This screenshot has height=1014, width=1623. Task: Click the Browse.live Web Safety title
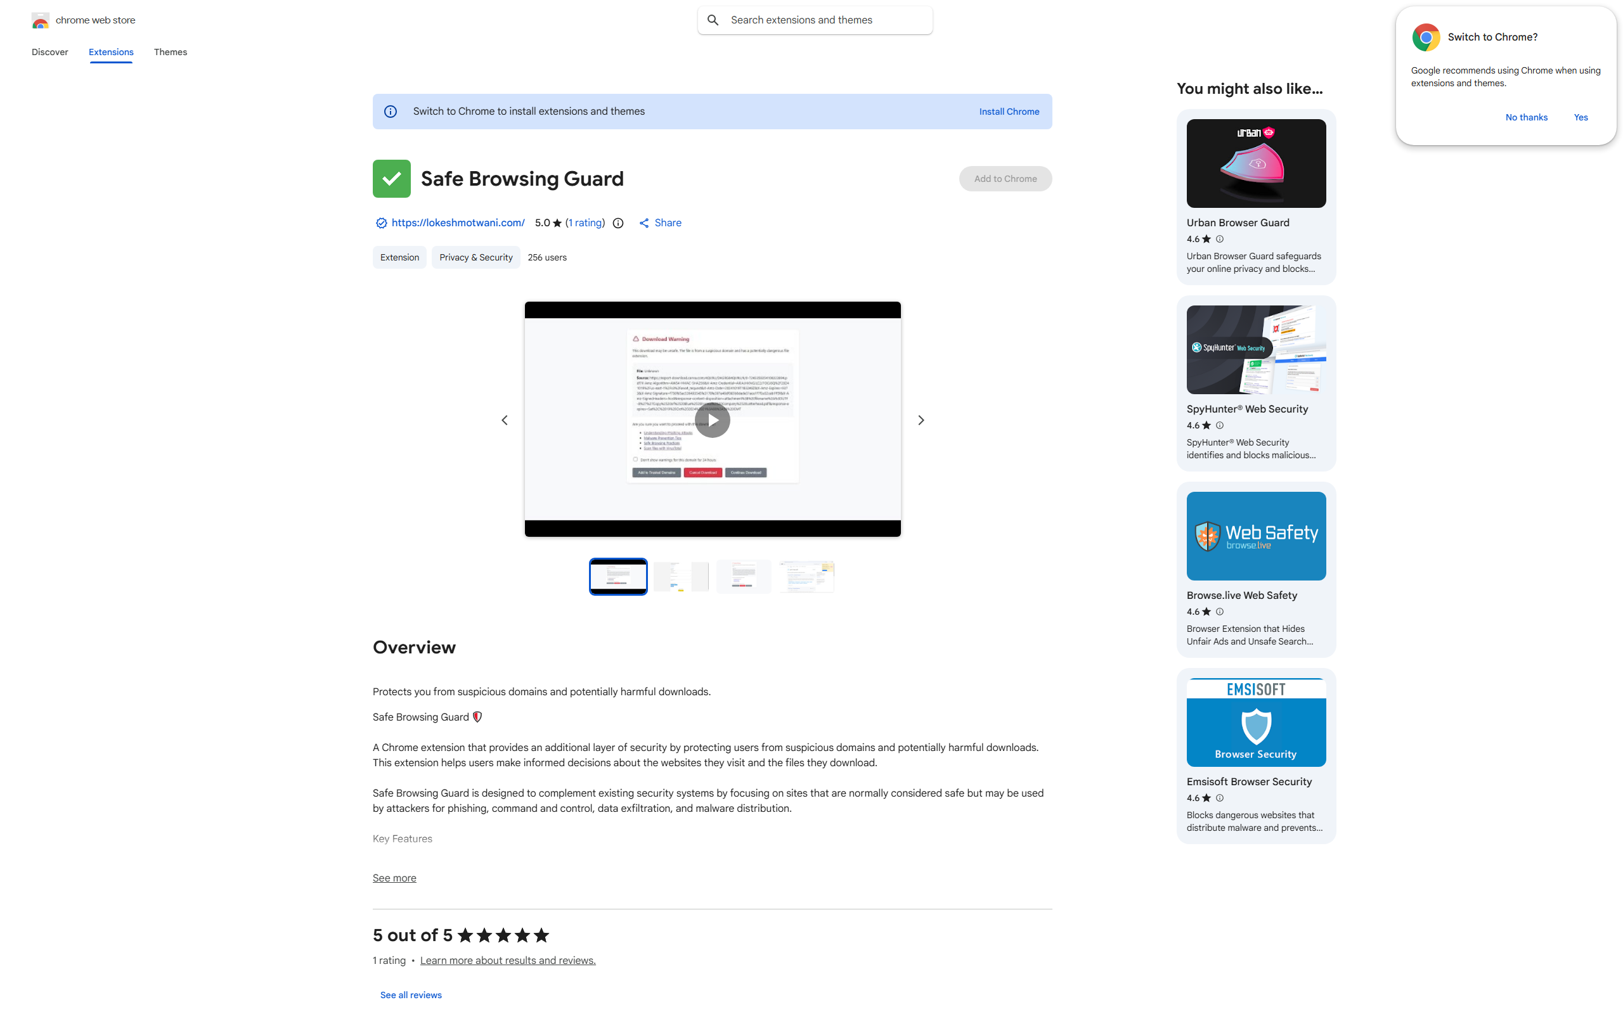click(1241, 596)
